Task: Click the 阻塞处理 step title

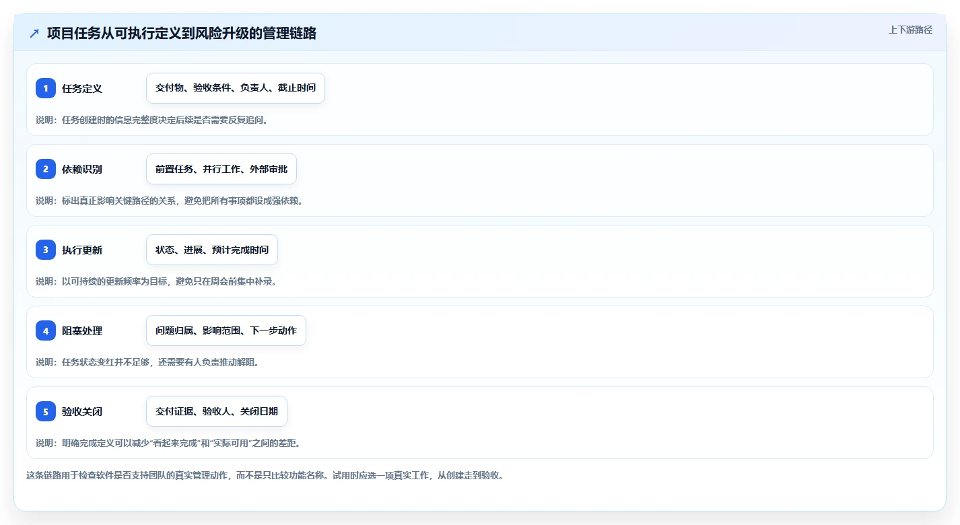Action: (x=82, y=330)
